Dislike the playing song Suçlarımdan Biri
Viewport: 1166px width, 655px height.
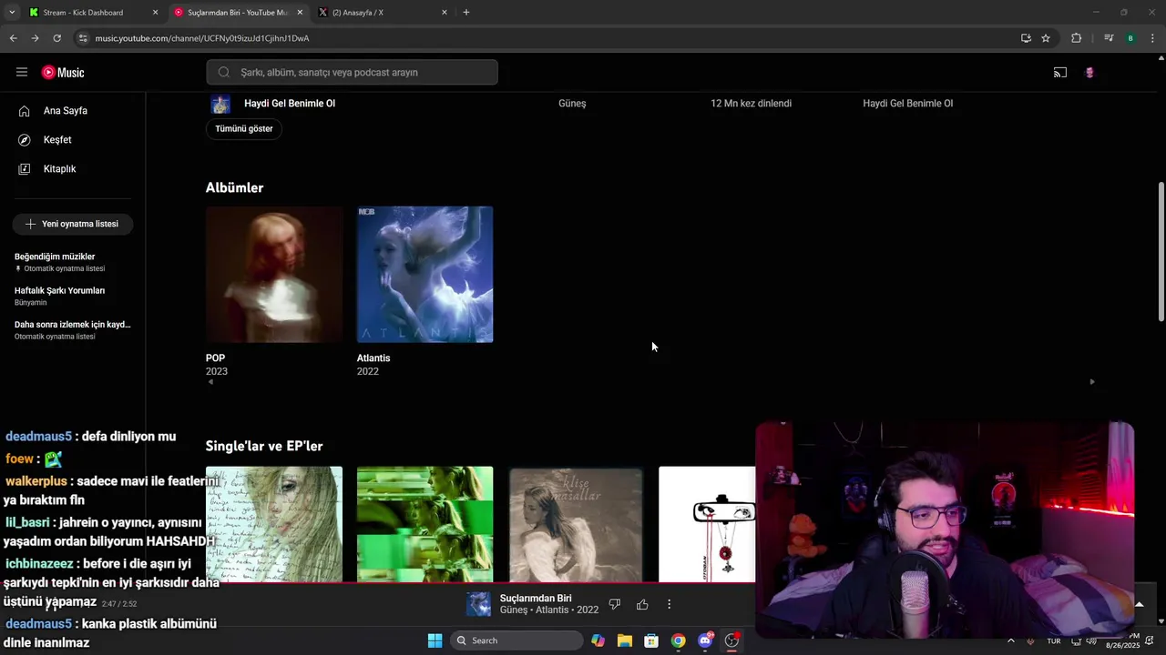(x=614, y=604)
